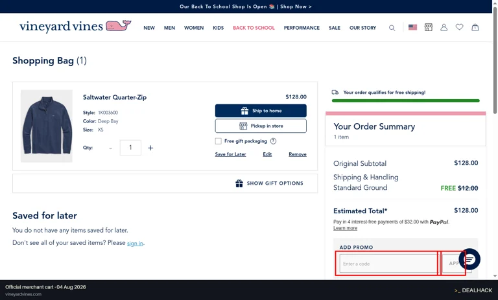The image size is (498, 300).
Task: Click the Estimated Total $128.00 amount
Action: click(x=466, y=211)
